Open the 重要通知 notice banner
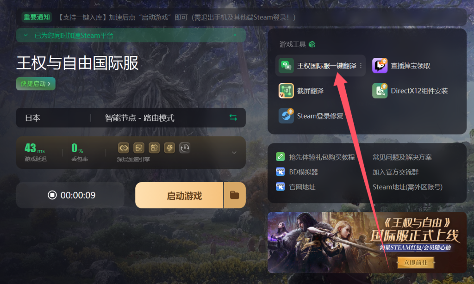Viewport: 474px width, 284px height. pyautogui.click(x=37, y=17)
